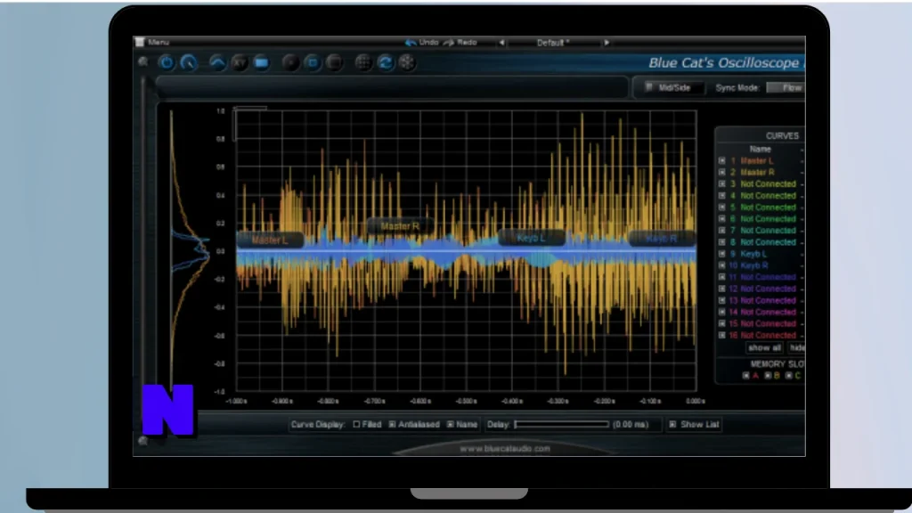Toggle visibility of curve 6 Not Connected
Screen dimensions: 912x513
pos(721,219)
